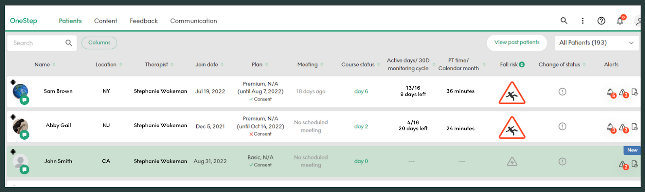
Task: Open Abby Gail's change of status indicator
Action: tap(562, 126)
